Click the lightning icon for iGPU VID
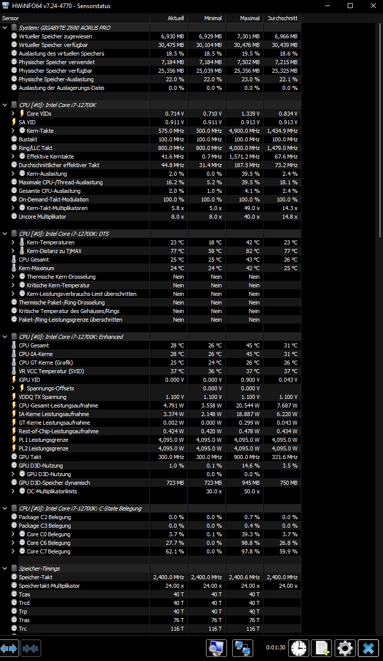 point(14,380)
